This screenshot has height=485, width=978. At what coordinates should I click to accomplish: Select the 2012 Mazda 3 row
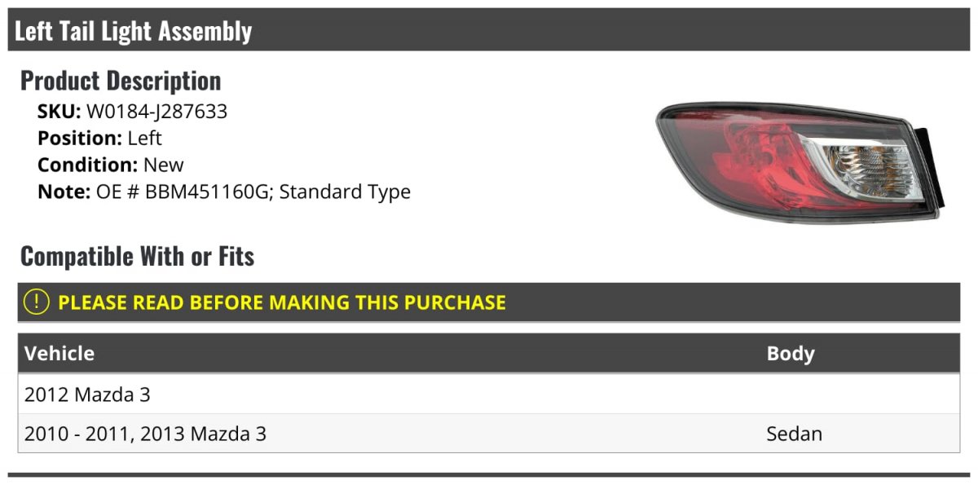[x=88, y=395]
